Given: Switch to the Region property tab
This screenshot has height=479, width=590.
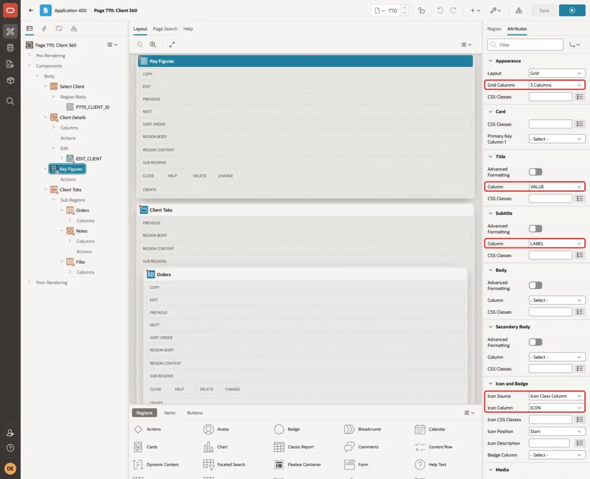Looking at the screenshot, I should 494,29.
